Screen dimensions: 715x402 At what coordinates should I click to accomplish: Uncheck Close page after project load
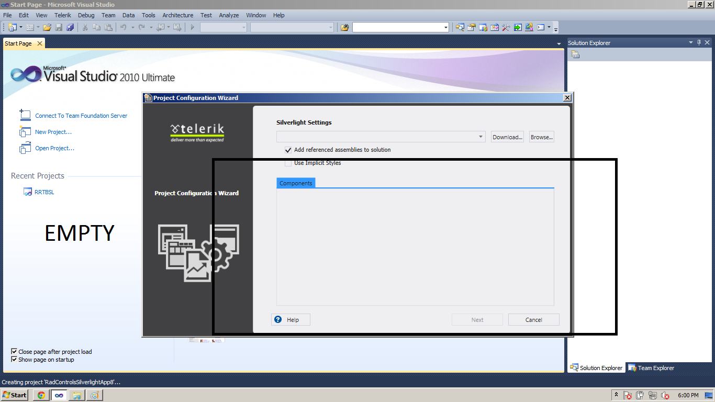14,352
